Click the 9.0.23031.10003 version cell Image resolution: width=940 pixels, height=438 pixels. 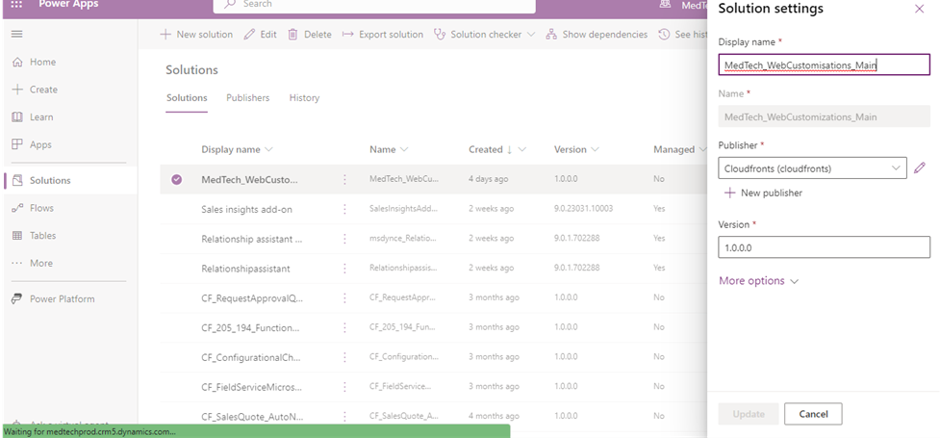click(x=583, y=209)
